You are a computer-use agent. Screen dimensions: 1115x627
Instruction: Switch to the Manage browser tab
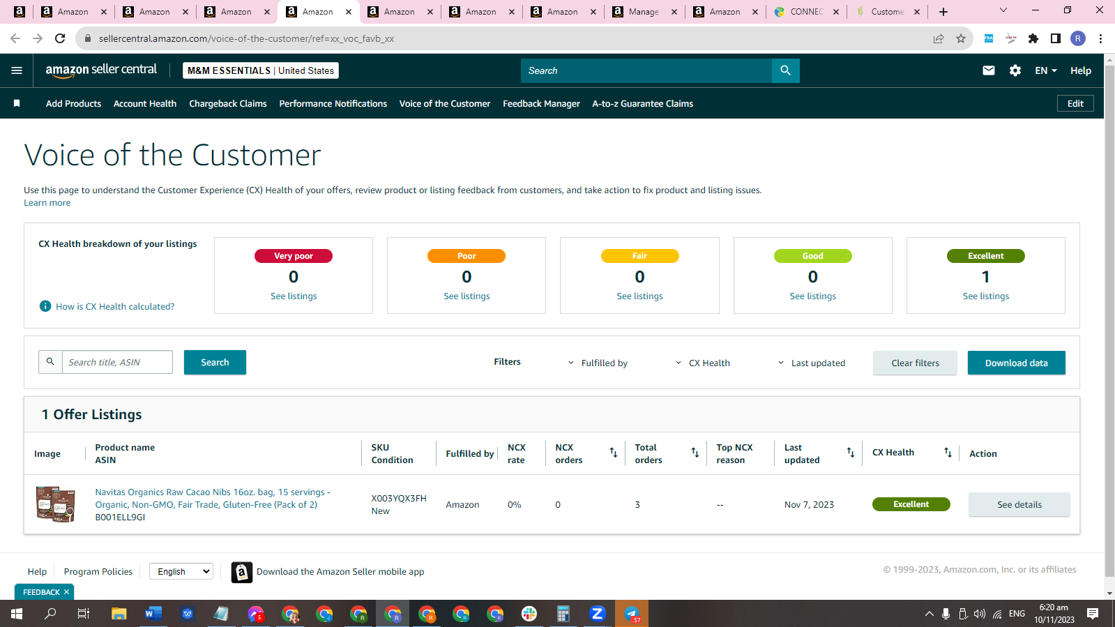click(644, 12)
